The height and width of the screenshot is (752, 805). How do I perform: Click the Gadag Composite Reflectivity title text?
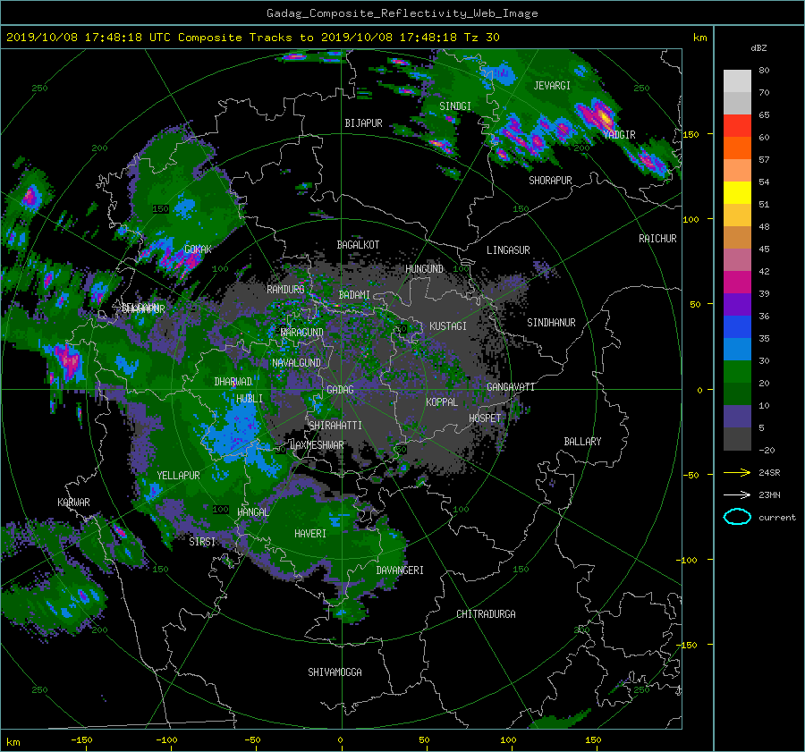402,13
